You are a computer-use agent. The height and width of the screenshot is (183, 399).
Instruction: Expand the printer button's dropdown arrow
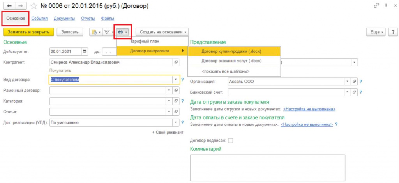126,32
